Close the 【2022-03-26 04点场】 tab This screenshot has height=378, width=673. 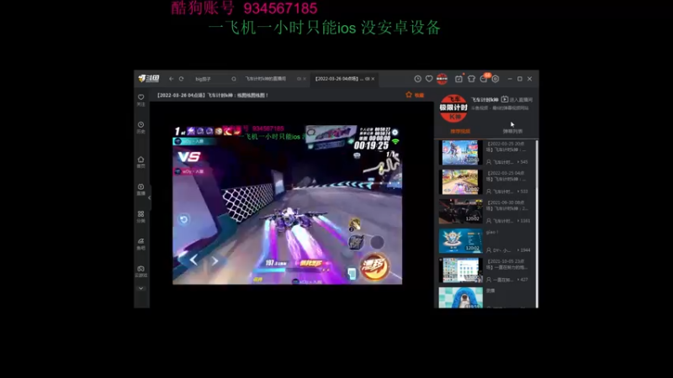[373, 79]
